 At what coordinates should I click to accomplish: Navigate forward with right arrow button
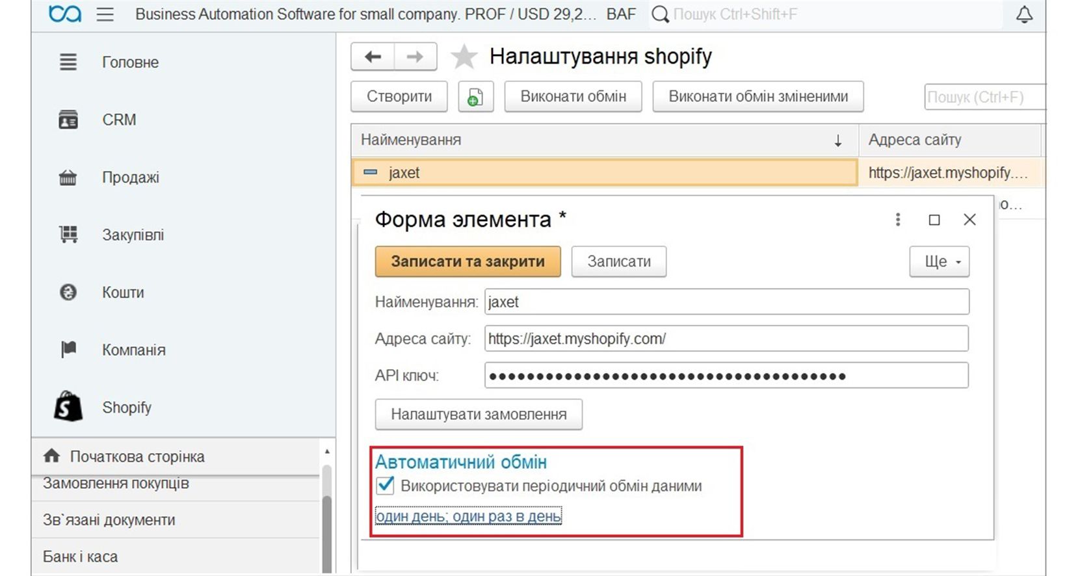point(415,57)
